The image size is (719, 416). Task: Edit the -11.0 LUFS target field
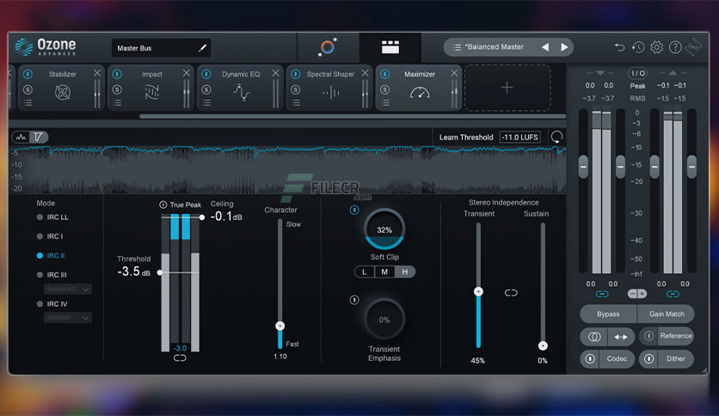click(x=520, y=138)
